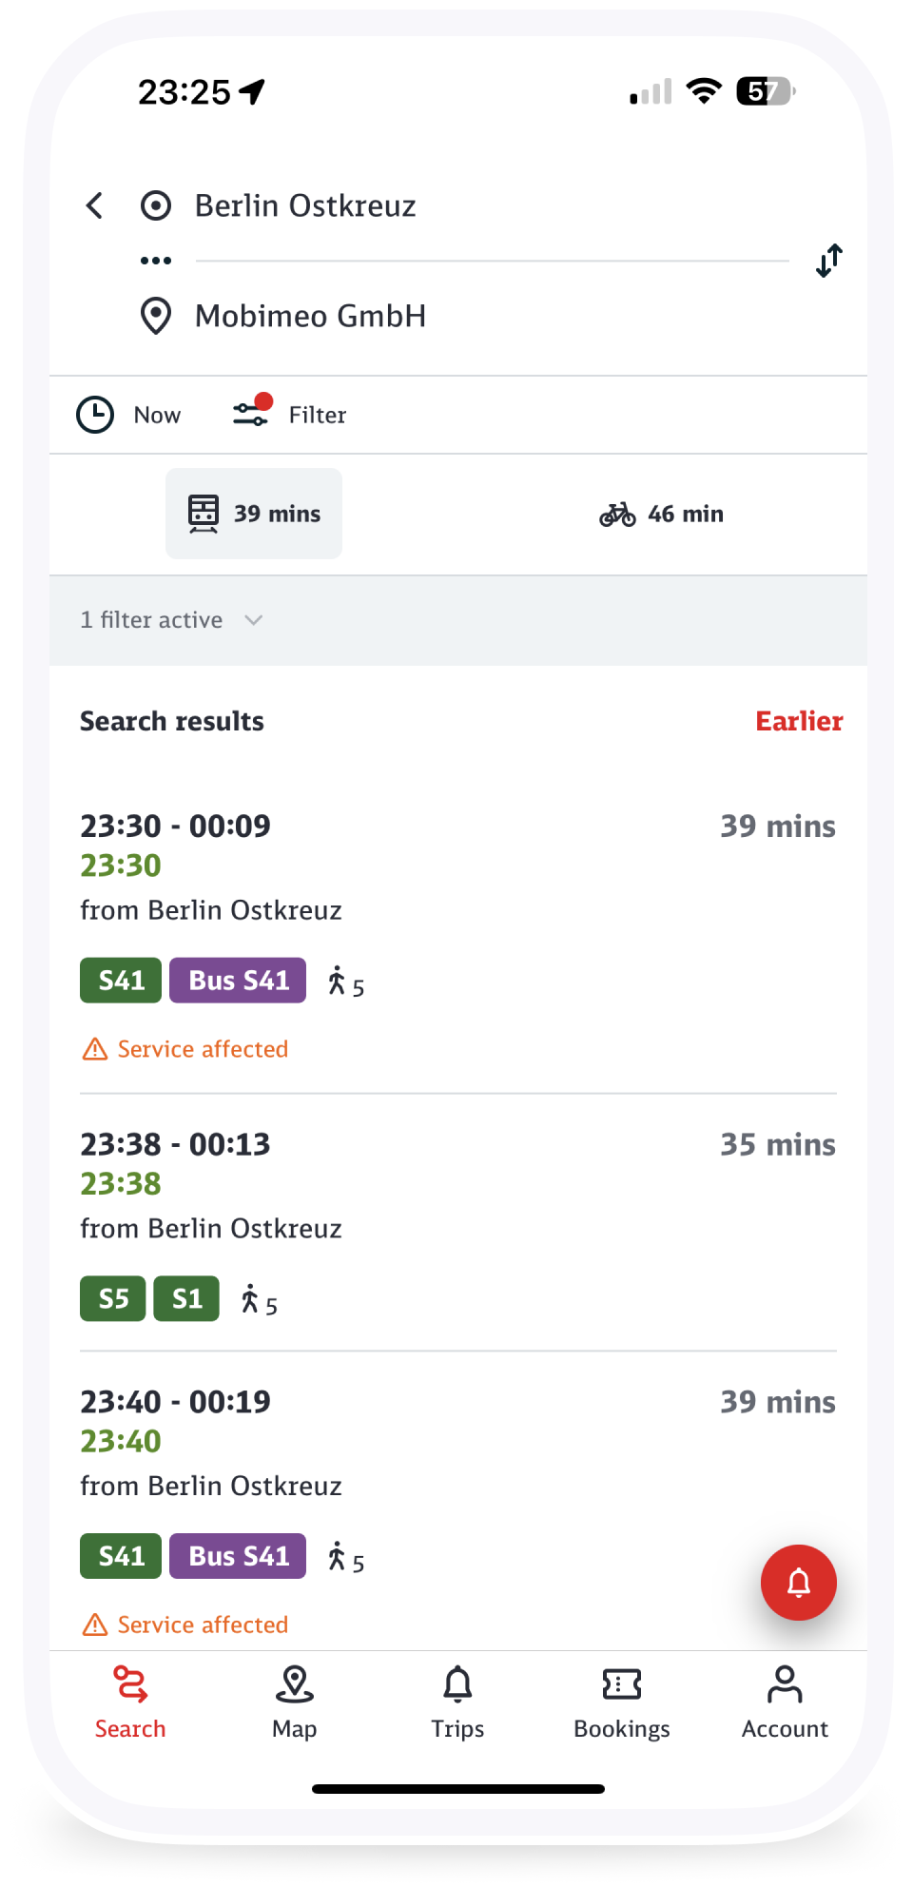
Task: Tap the current location target icon
Action: click(x=156, y=205)
